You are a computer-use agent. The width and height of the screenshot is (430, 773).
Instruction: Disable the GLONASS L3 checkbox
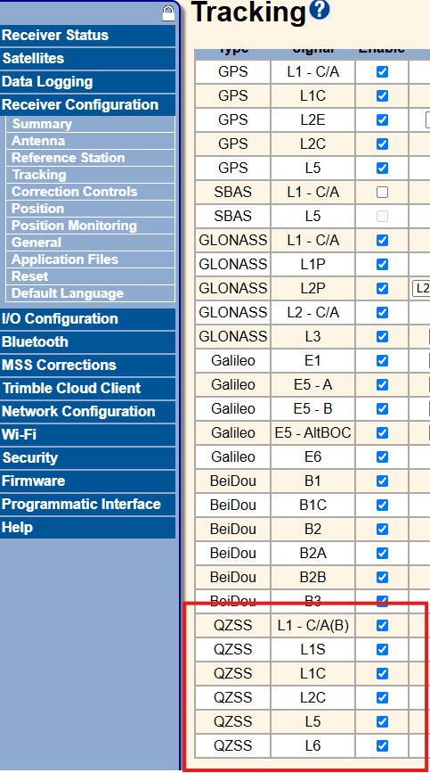(382, 337)
